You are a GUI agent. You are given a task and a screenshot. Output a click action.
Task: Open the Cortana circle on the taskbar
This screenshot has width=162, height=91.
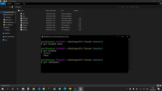coord(13,89)
